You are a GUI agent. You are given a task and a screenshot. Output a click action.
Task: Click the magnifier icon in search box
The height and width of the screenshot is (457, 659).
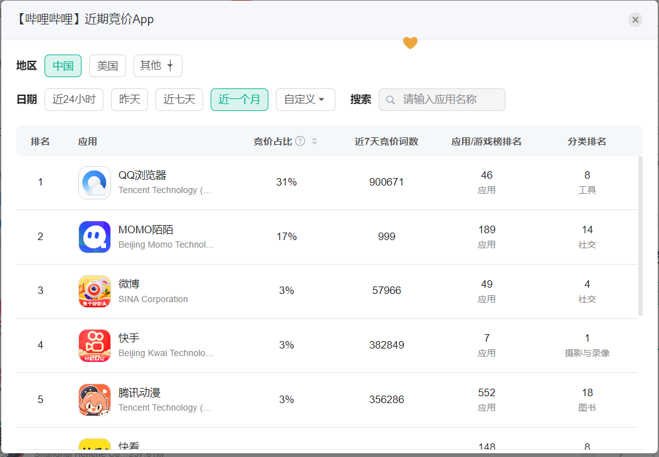391,100
